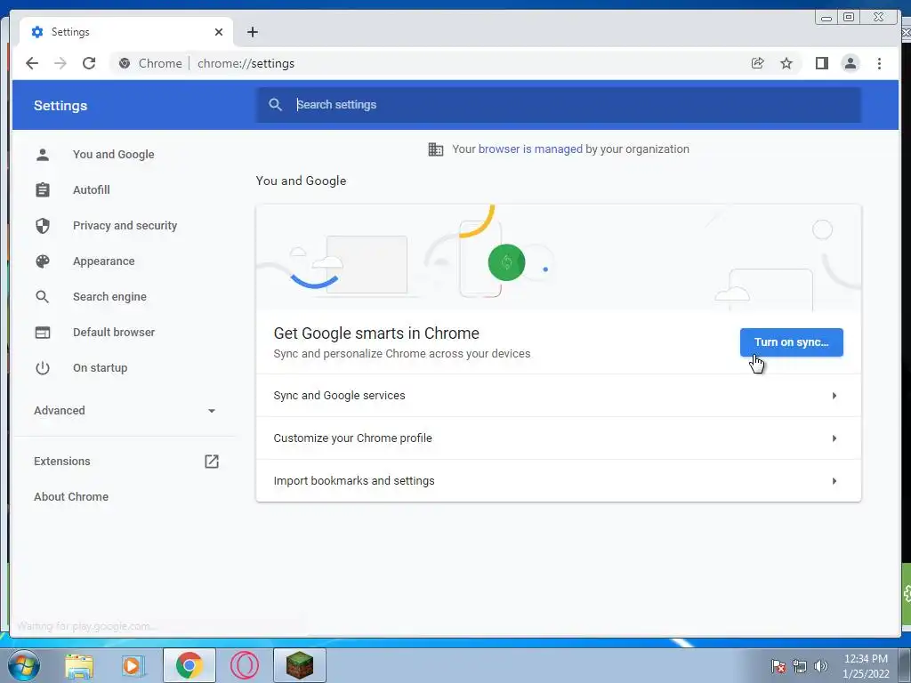The height and width of the screenshot is (683, 911).
Task: Focus the Search settings field
Action: [559, 105]
